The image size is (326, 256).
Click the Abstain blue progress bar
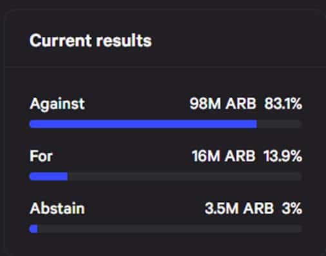(x=34, y=229)
